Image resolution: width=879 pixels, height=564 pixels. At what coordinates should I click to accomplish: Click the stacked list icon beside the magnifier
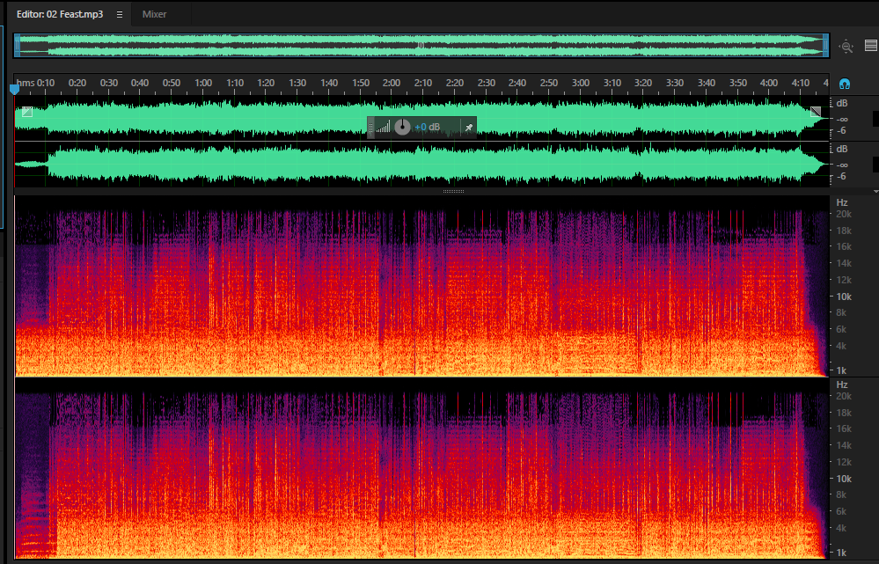[871, 46]
